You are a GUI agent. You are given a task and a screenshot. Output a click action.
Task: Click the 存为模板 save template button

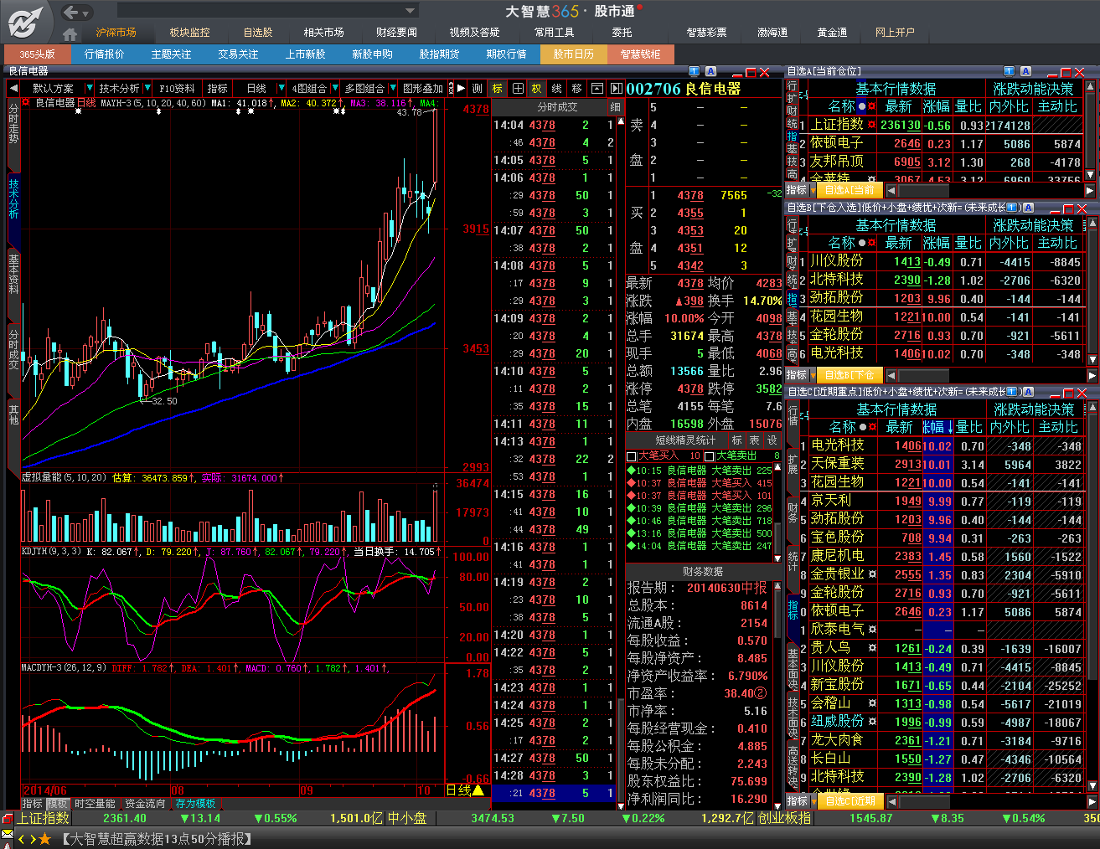(195, 804)
